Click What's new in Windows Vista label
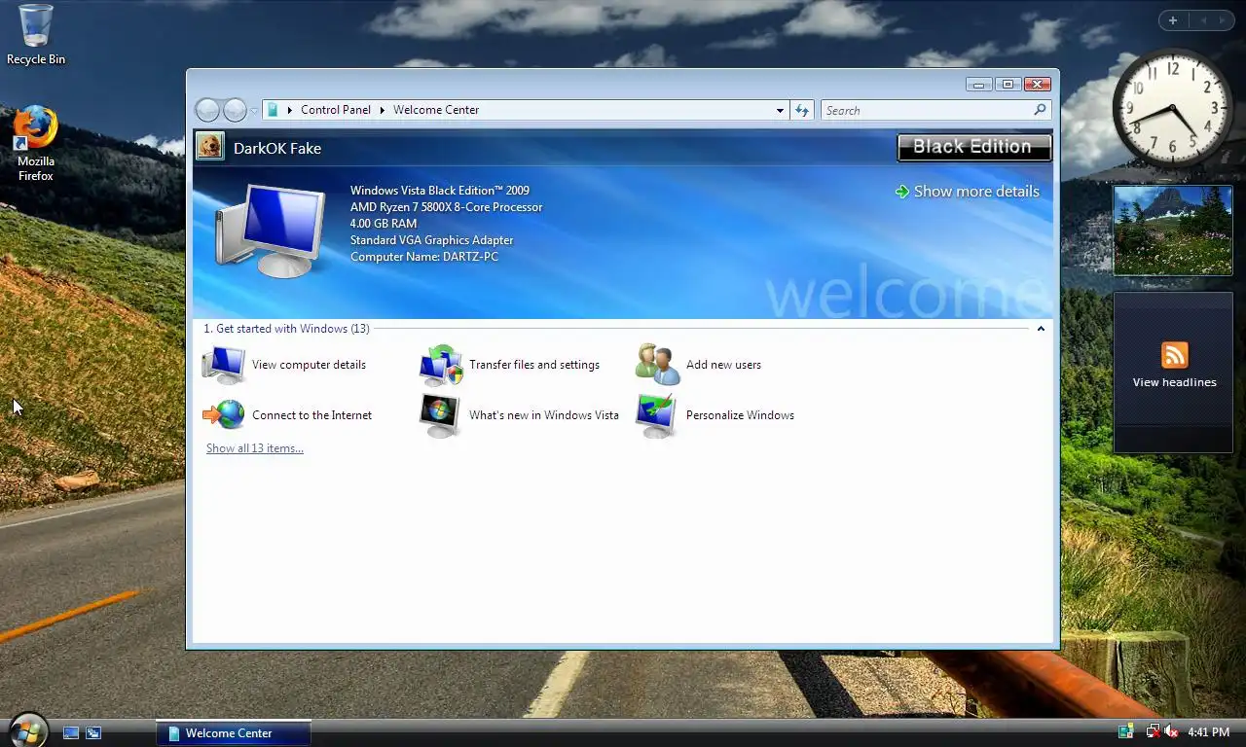 543,415
